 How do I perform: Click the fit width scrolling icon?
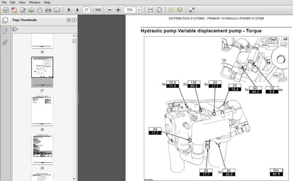pos(150,10)
